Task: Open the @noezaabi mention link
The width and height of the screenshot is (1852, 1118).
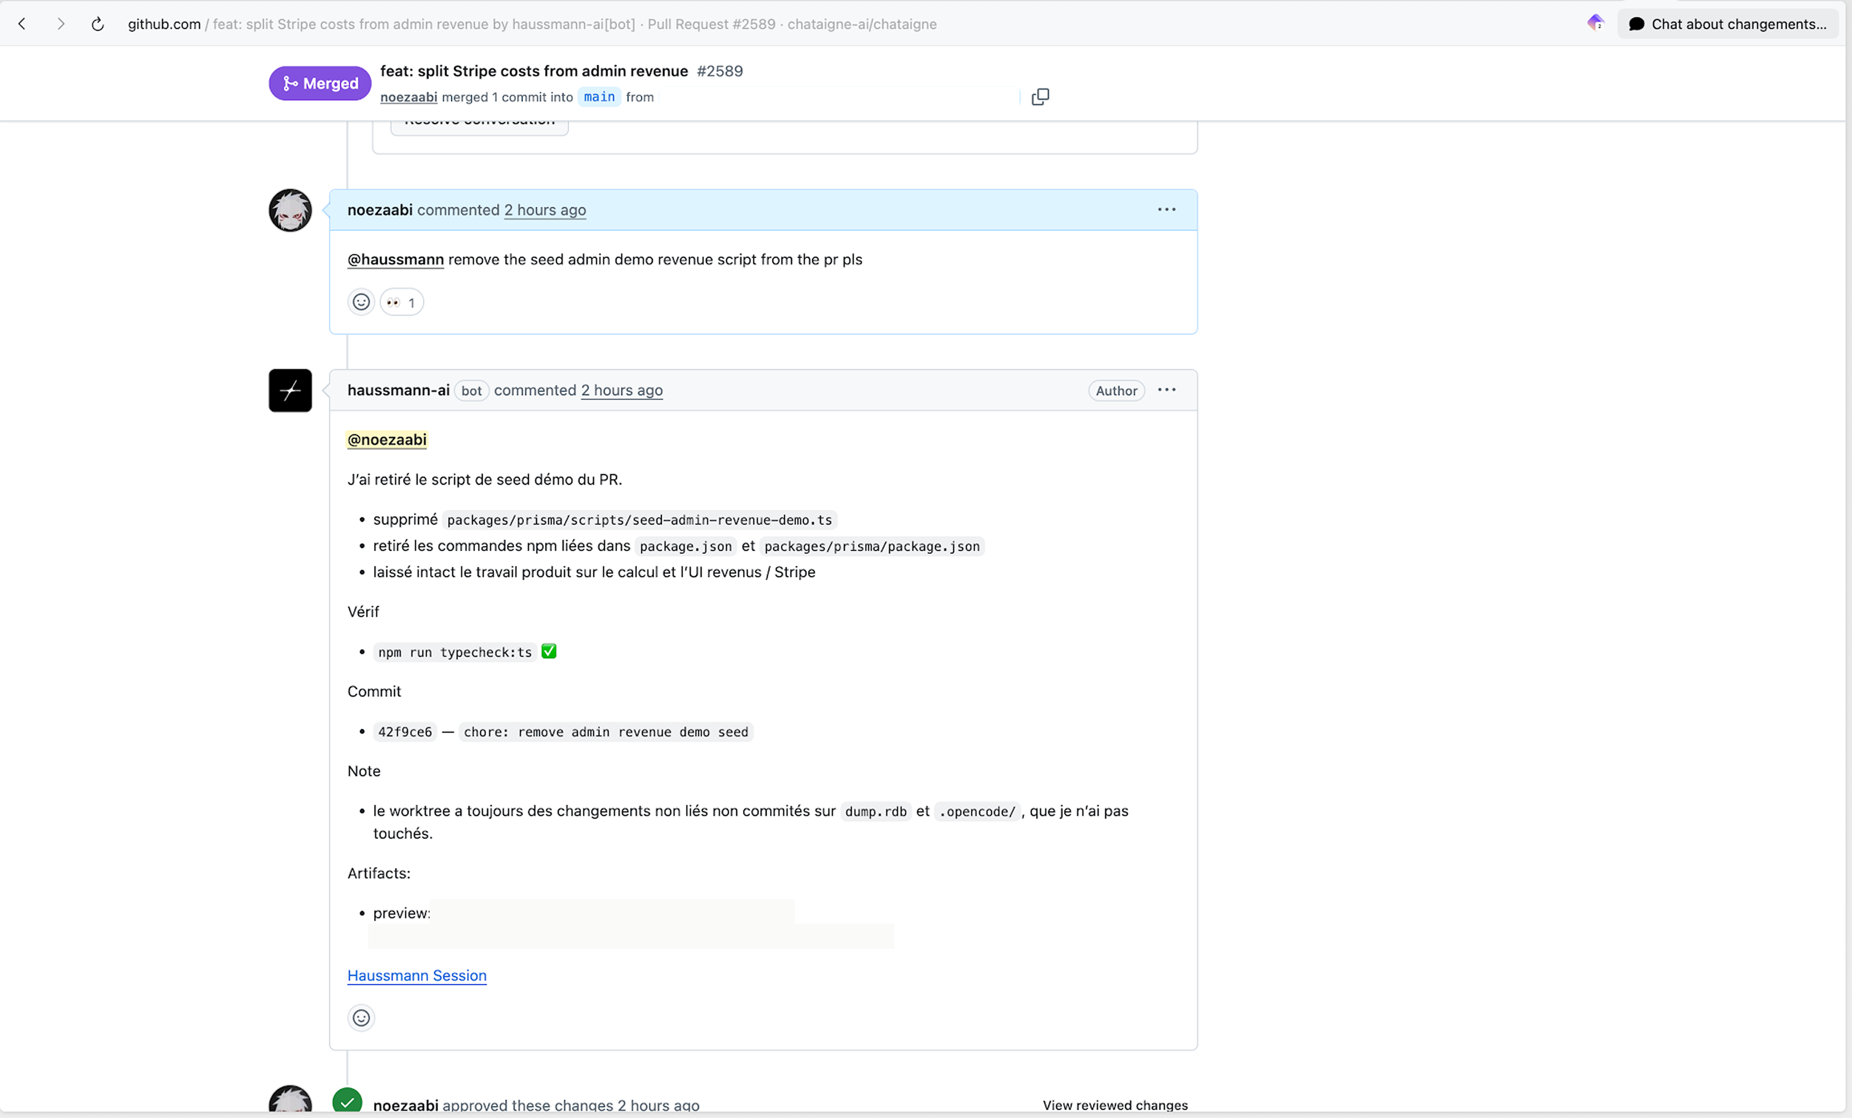Action: click(387, 440)
